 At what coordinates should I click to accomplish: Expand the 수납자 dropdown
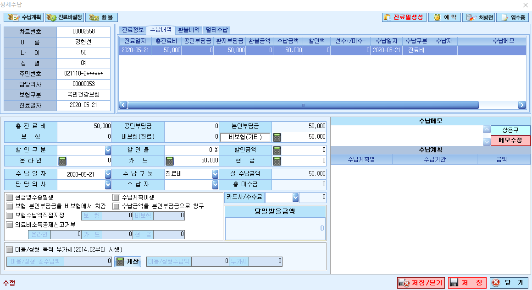pos(215,185)
